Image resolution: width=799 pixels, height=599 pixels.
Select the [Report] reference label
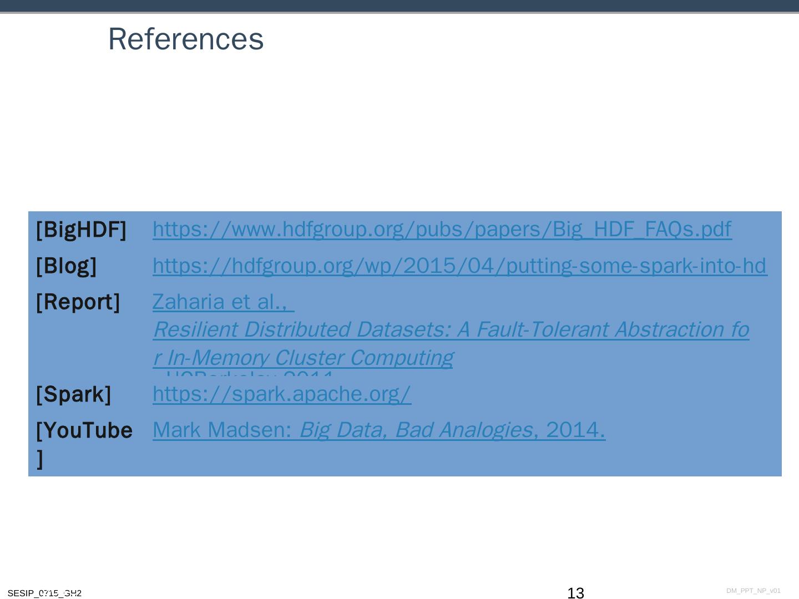(x=78, y=302)
